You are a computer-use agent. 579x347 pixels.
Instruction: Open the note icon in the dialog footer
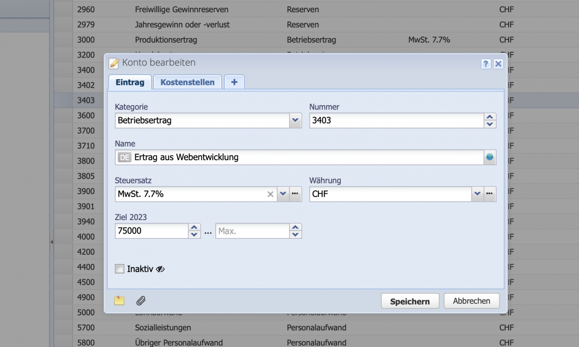[119, 300]
